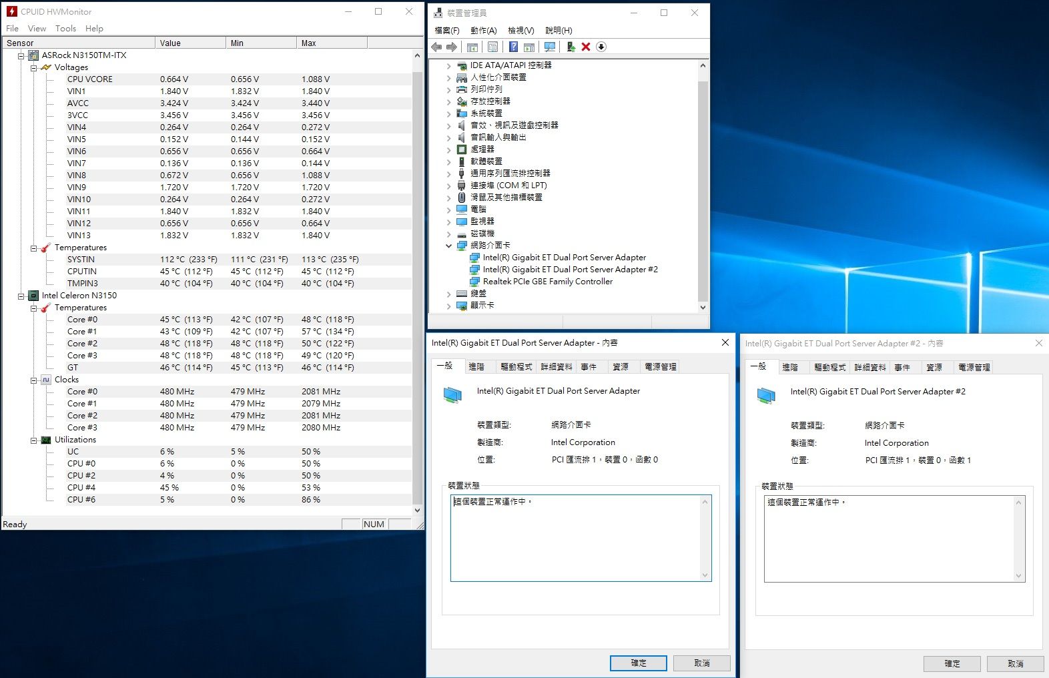
Task: Collapse the Clocks node in HWMonitor
Action: coord(34,380)
